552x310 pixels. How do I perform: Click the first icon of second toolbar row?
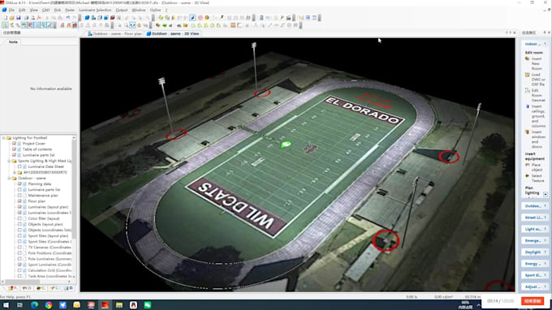coord(5,25)
